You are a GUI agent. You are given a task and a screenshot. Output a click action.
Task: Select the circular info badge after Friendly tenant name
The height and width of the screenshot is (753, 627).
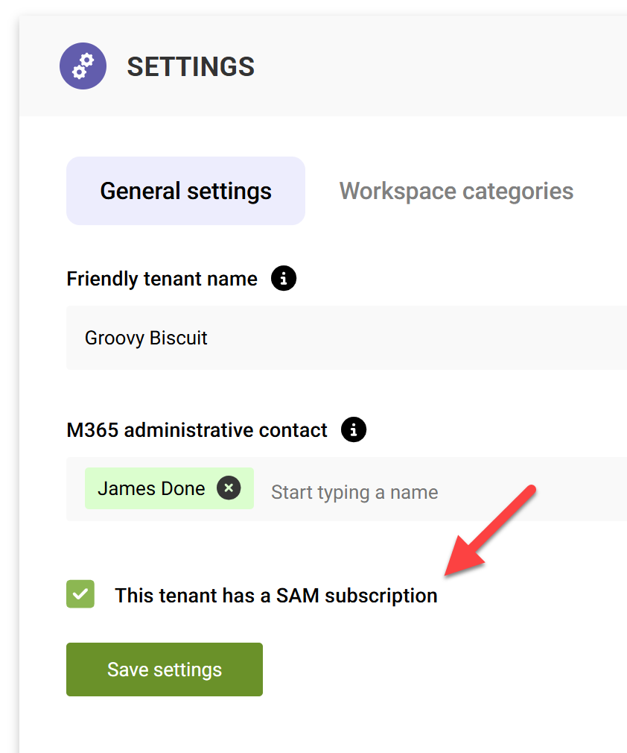pyautogui.click(x=283, y=278)
